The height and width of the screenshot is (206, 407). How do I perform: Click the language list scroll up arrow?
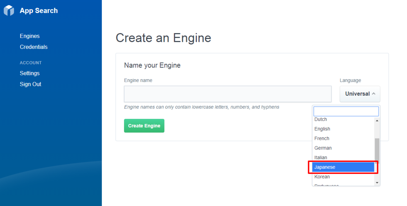pos(377,120)
